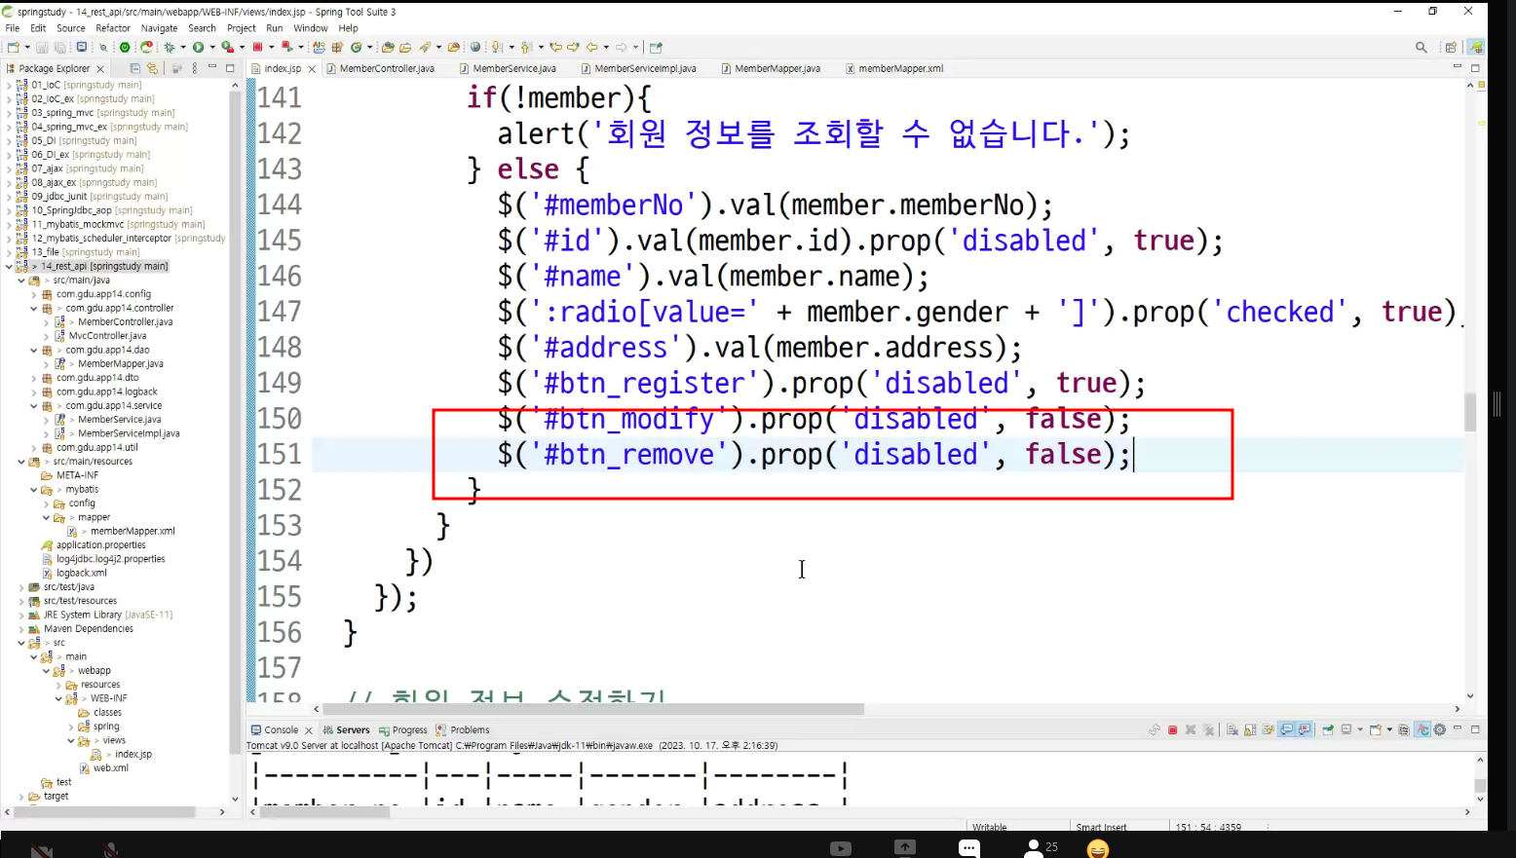Click the share screen upload icon
This screenshot has width=1516, height=858.
(x=905, y=848)
